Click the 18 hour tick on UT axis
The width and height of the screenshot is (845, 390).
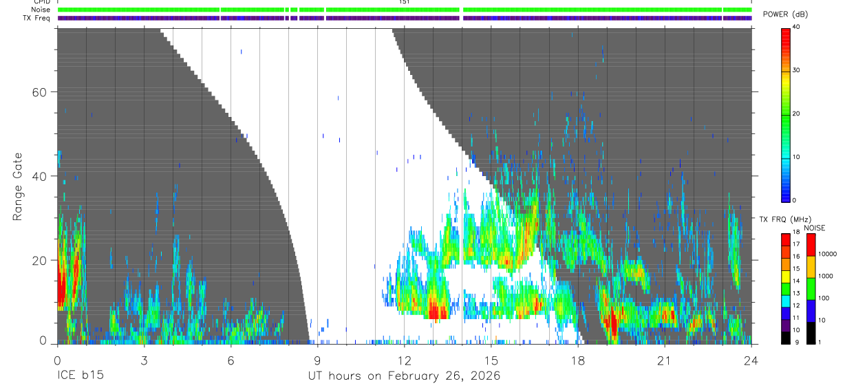(x=578, y=360)
